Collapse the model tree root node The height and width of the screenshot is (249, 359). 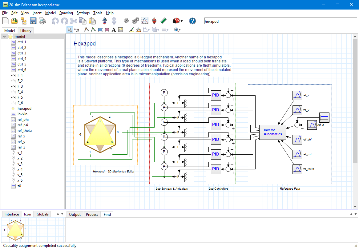[x=5, y=37]
